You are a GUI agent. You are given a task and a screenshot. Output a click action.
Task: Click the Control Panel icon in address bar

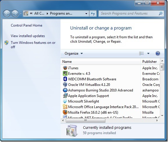pos(26,13)
